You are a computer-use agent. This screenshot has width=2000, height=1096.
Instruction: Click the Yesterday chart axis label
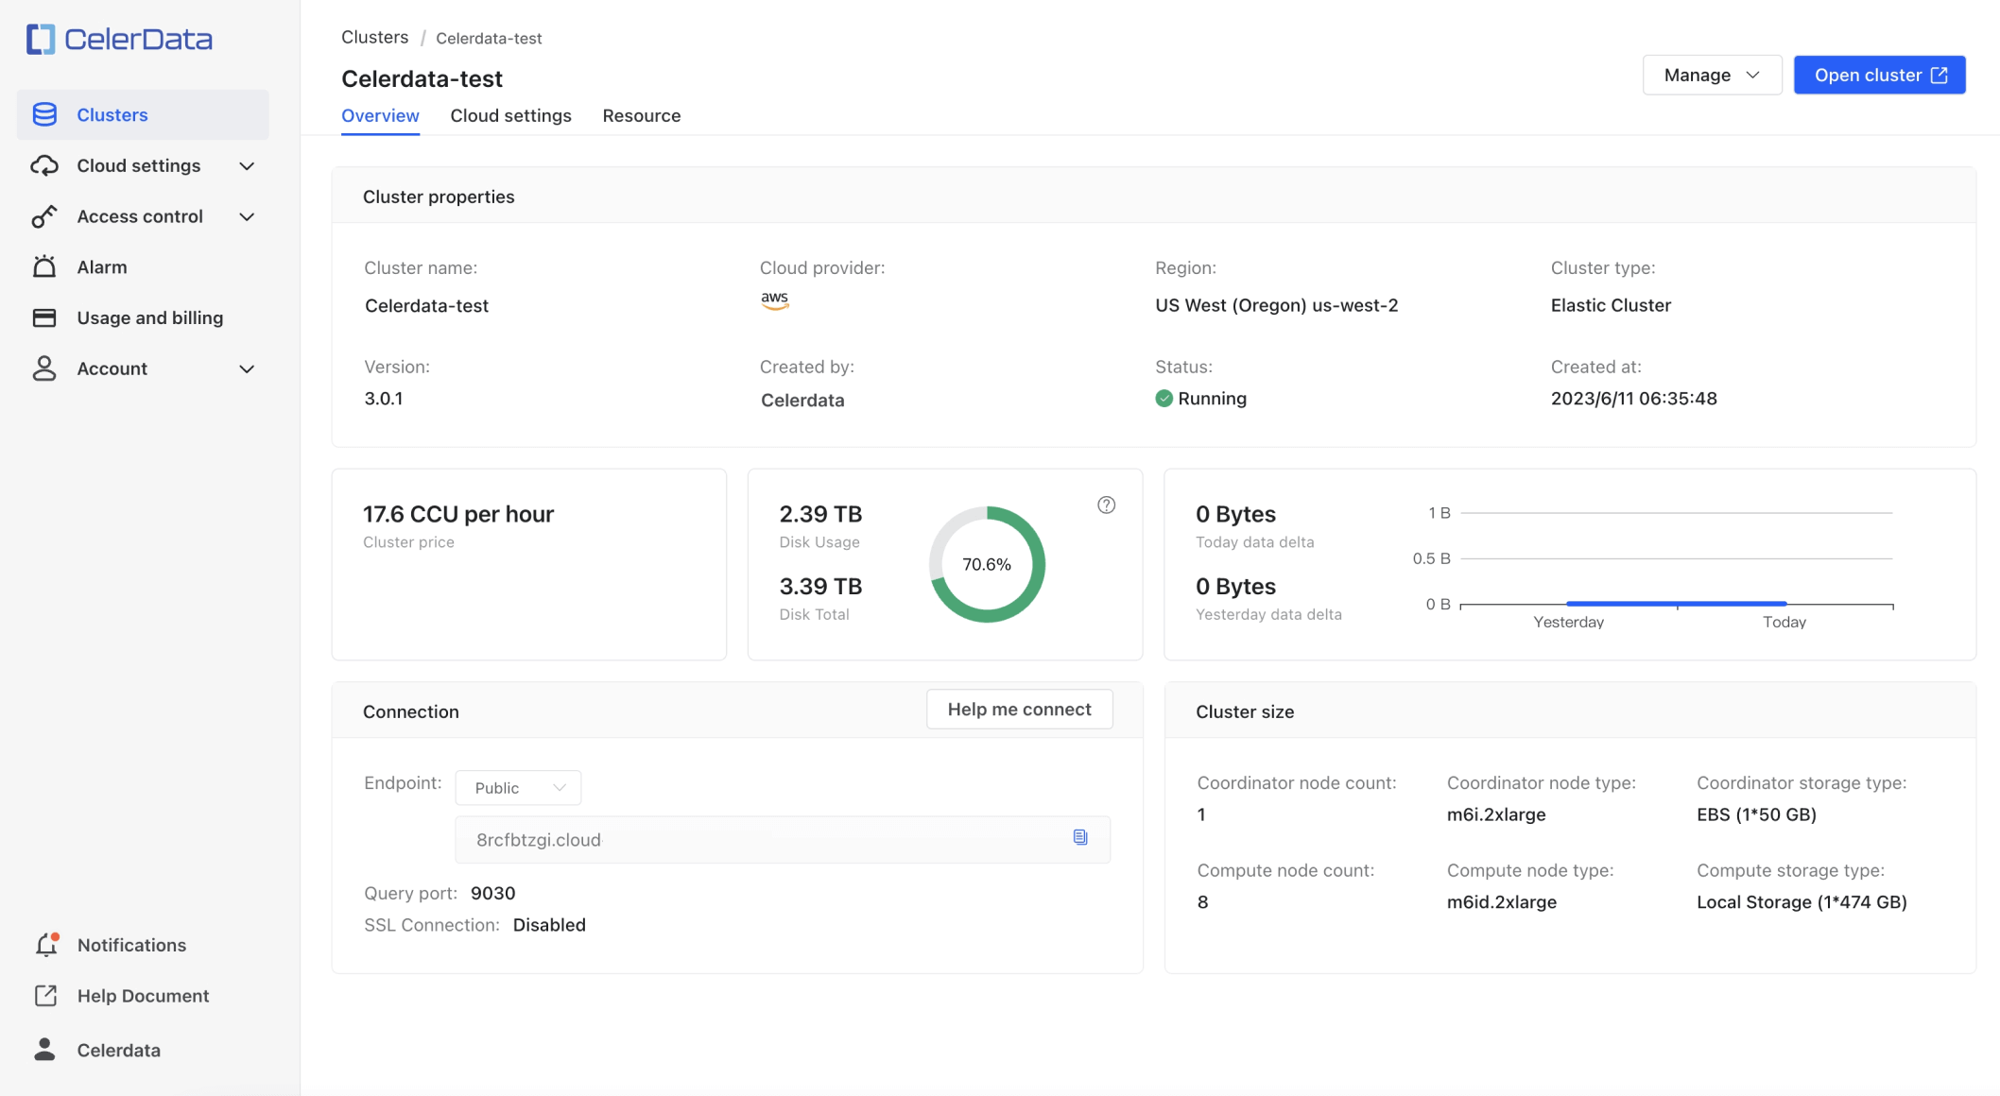tap(1568, 622)
